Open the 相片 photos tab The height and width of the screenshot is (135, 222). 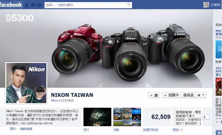[x=86, y=129]
